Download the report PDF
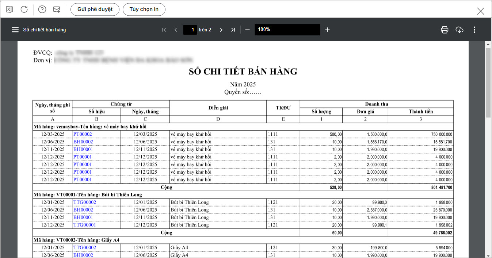The image size is (492, 258). [459, 30]
